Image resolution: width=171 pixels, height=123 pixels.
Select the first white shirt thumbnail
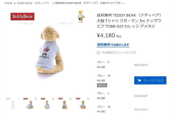(13, 104)
